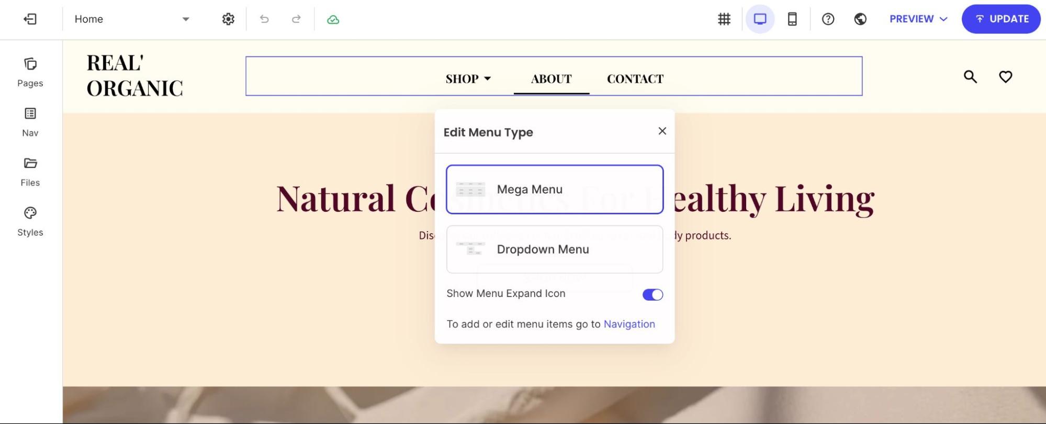
Task: Click the Natural Cosmetics hero heading
Action: point(575,199)
